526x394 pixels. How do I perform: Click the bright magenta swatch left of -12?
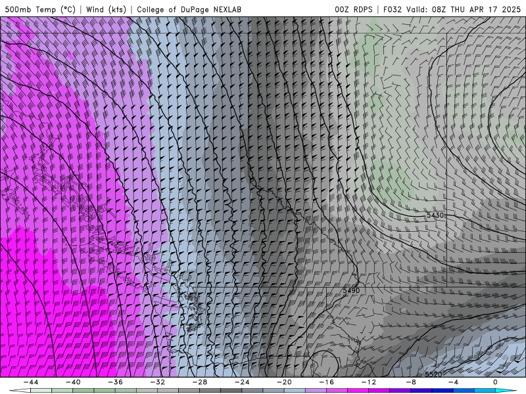tap(358, 391)
